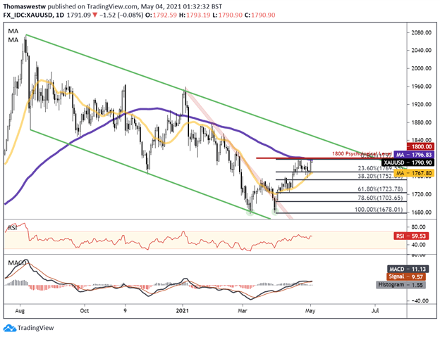The width and height of the screenshot is (440, 337).
Task: Click the right green circle low marker
Action: (x=275, y=212)
